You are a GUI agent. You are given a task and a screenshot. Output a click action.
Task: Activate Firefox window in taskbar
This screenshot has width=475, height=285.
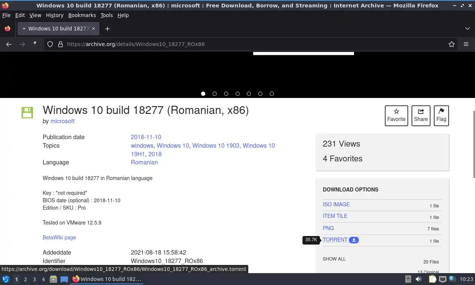coord(107,279)
